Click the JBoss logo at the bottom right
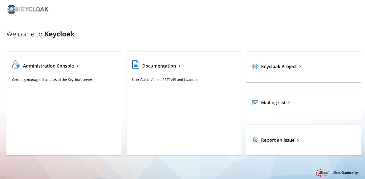 (x=322, y=172)
